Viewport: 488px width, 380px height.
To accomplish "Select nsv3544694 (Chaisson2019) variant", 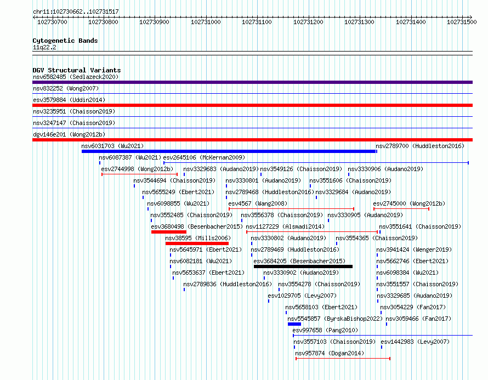I will 174,180.
